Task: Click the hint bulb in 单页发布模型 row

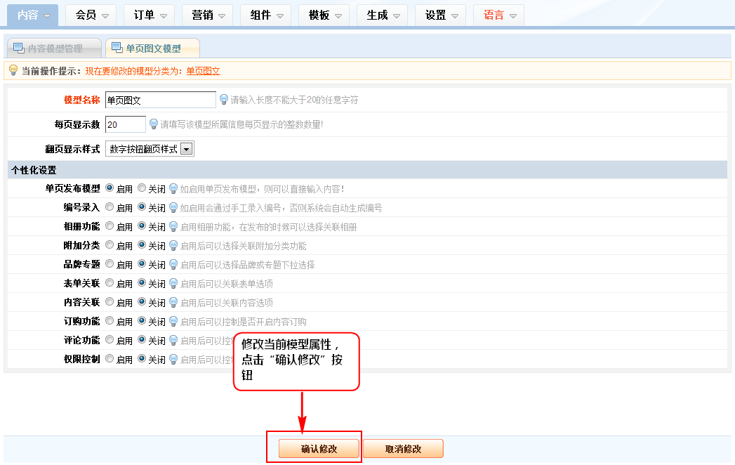Action: pos(173,188)
